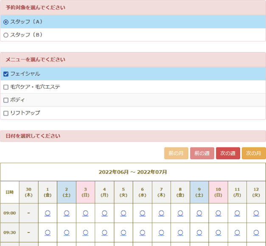
Task: Select the スタッフ（A） radio button
Action: [6, 22]
